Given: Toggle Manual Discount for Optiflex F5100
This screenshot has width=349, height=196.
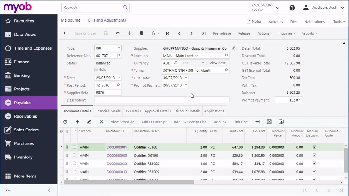Looking at the screenshot, I should click(x=314, y=147).
